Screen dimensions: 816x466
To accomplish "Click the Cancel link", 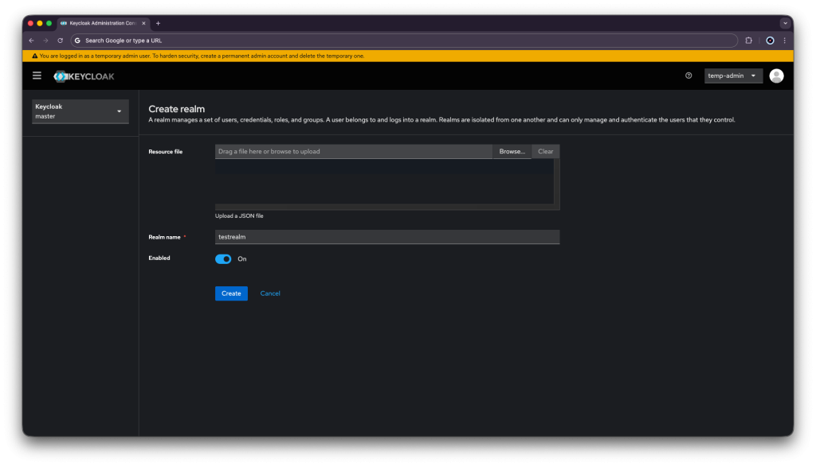I will click(270, 293).
